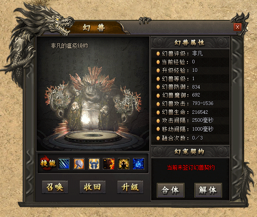Screen dimensions: 257x217
Task: Click the 收回 recall button
Action: click(x=93, y=187)
